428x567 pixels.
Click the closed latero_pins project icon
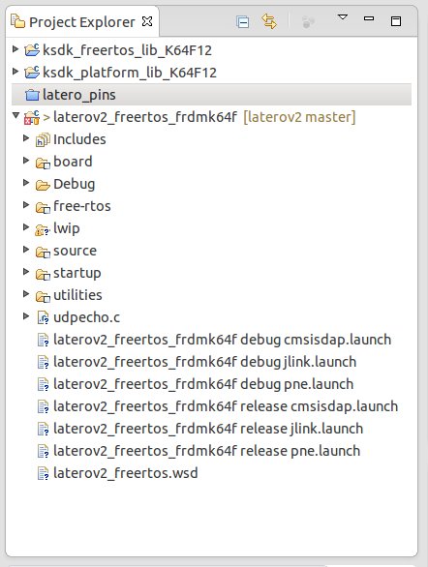point(32,95)
